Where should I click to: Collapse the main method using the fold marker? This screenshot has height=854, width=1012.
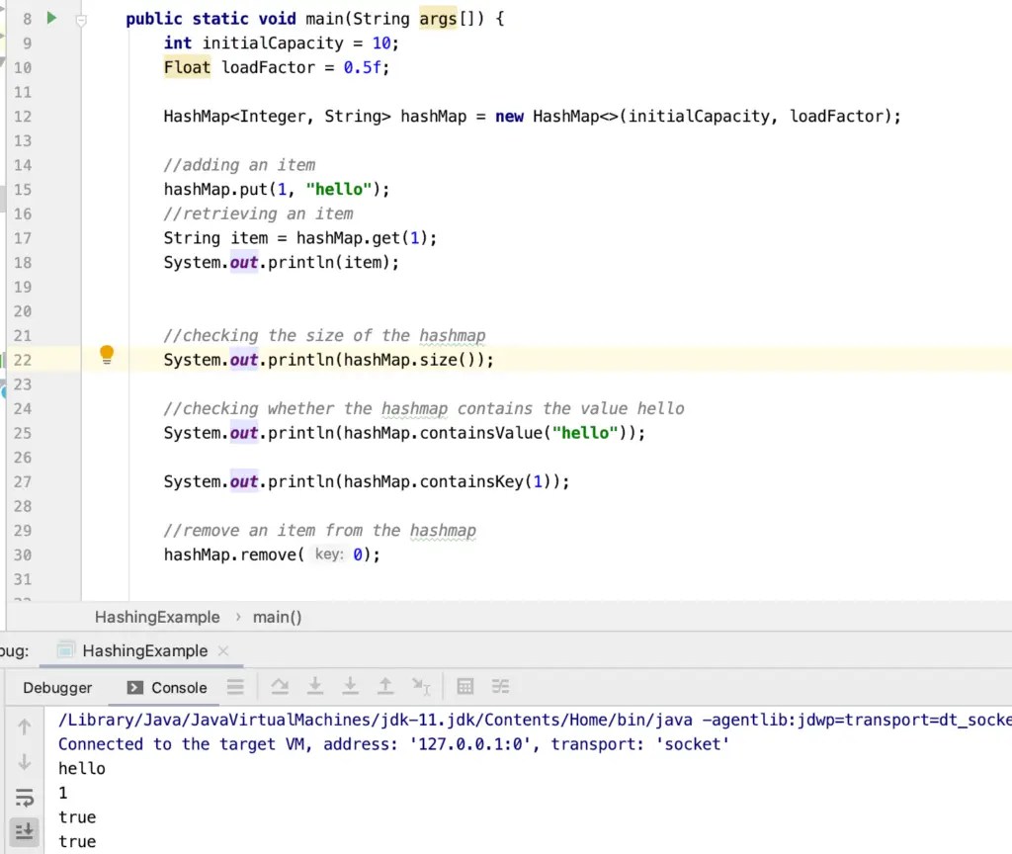[x=81, y=20]
